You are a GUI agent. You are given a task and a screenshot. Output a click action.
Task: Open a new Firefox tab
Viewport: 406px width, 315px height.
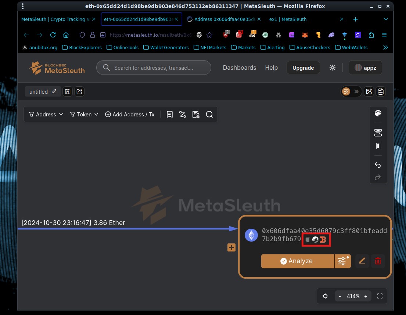click(356, 19)
